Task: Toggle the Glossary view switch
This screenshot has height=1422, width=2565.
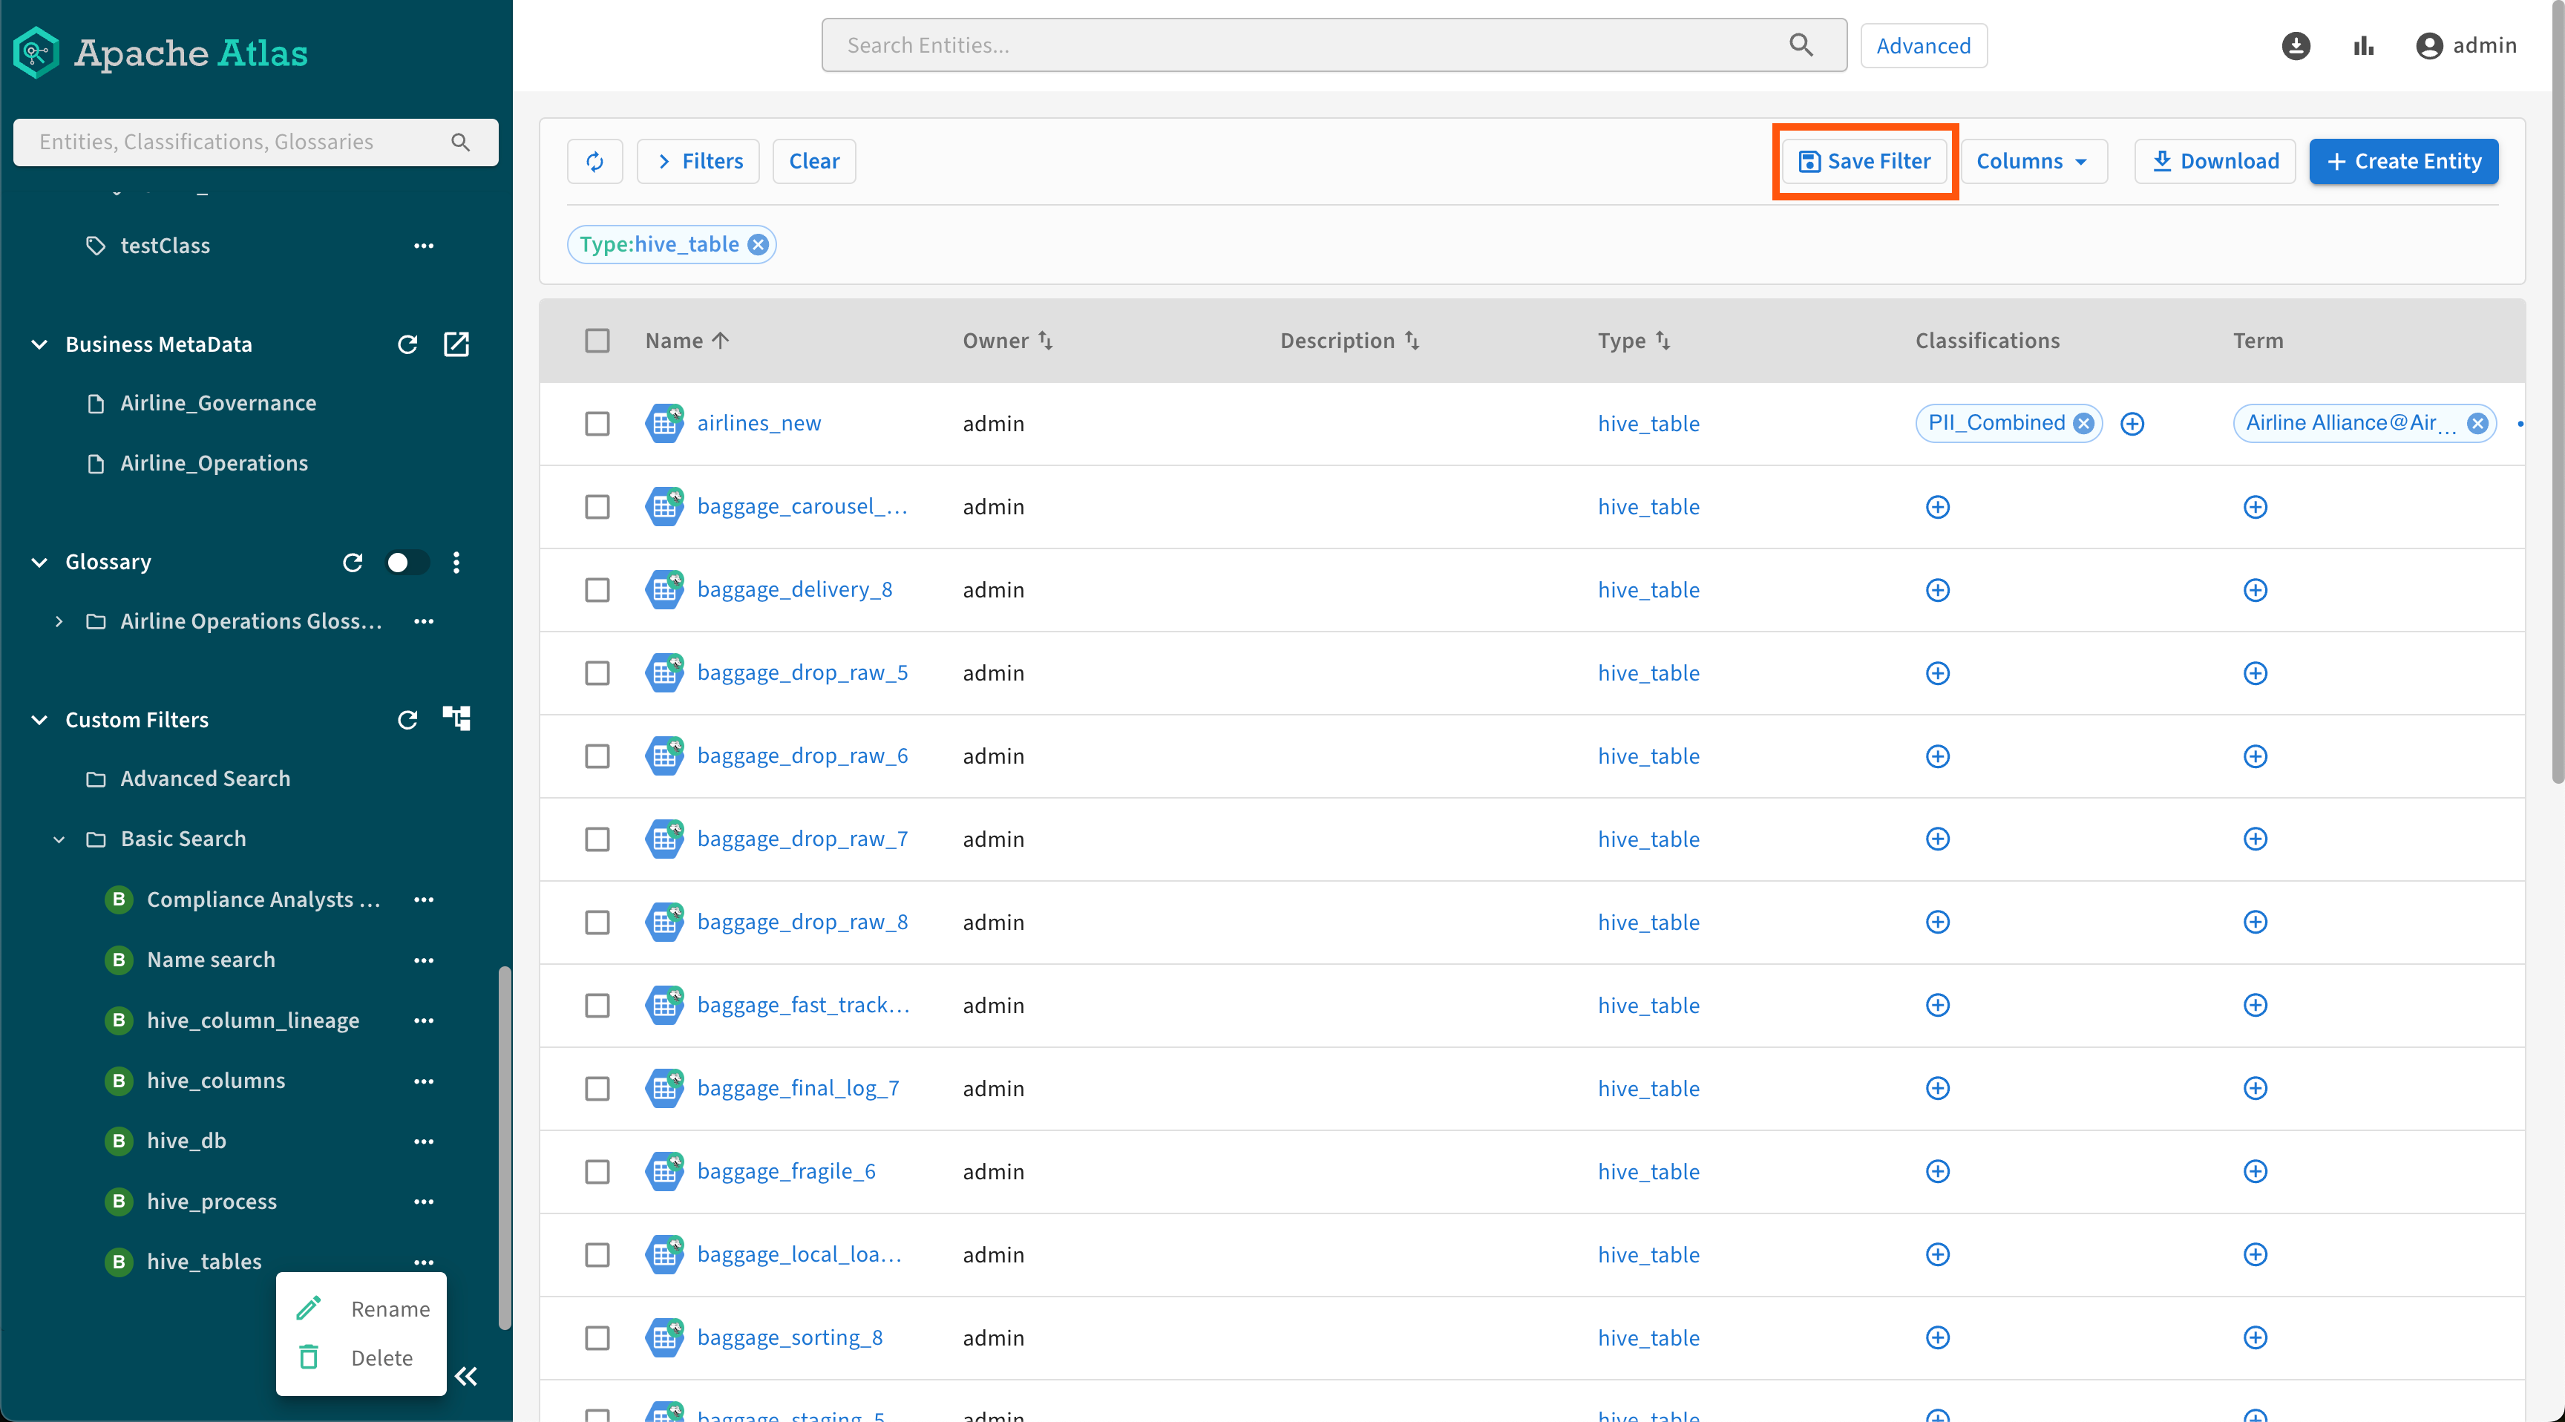Action: pyautogui.click(x=406, y=563)
